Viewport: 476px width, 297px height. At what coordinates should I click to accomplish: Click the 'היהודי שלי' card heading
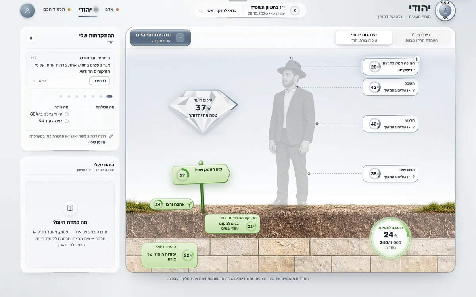tap(104, 164)
